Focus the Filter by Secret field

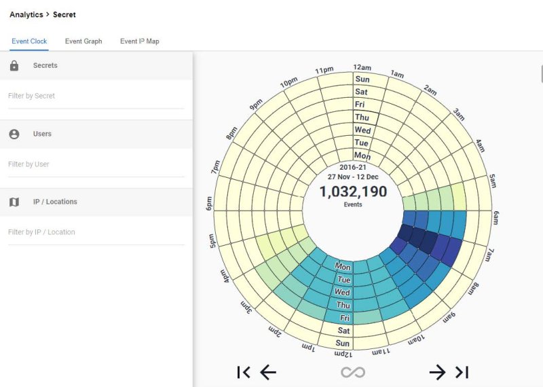(x=96, y=96)
